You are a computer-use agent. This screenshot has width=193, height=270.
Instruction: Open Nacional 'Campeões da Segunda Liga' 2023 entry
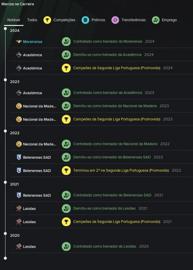[117, 119]
